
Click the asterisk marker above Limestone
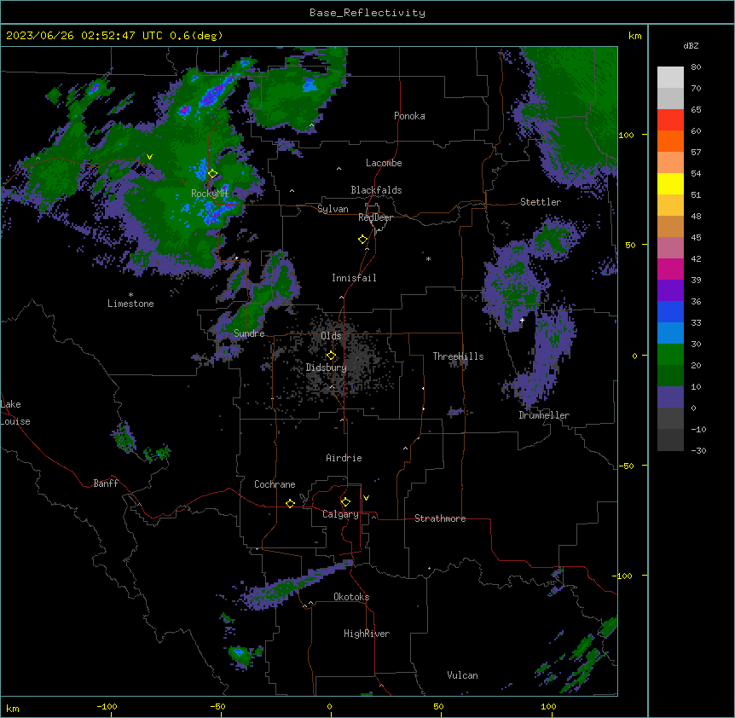[130, 294]
